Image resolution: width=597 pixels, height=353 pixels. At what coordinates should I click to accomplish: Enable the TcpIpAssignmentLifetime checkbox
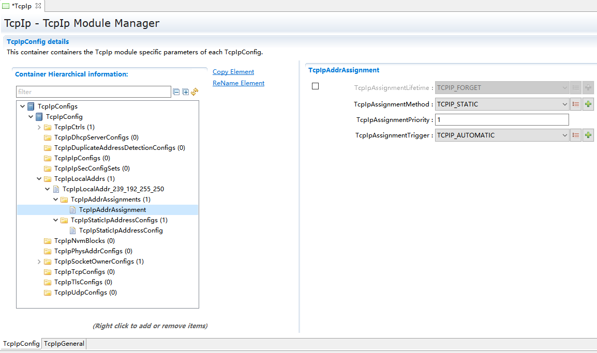(315, 86)
